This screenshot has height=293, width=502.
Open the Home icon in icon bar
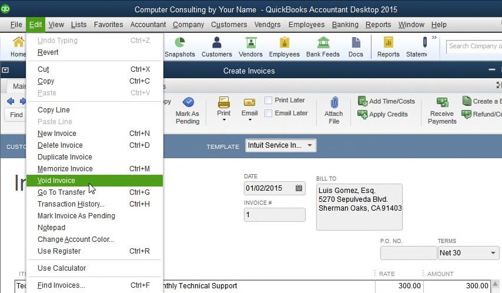point(18,47)
